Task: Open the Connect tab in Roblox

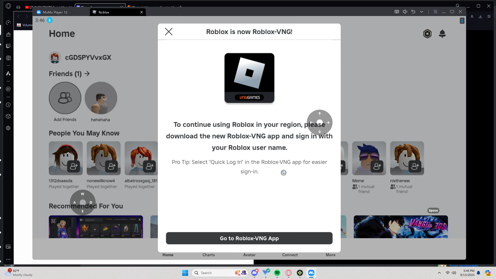Action: (x=290, y=255)
